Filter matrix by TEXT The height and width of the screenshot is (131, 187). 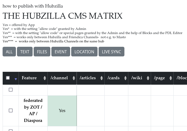tap(25, 52)
